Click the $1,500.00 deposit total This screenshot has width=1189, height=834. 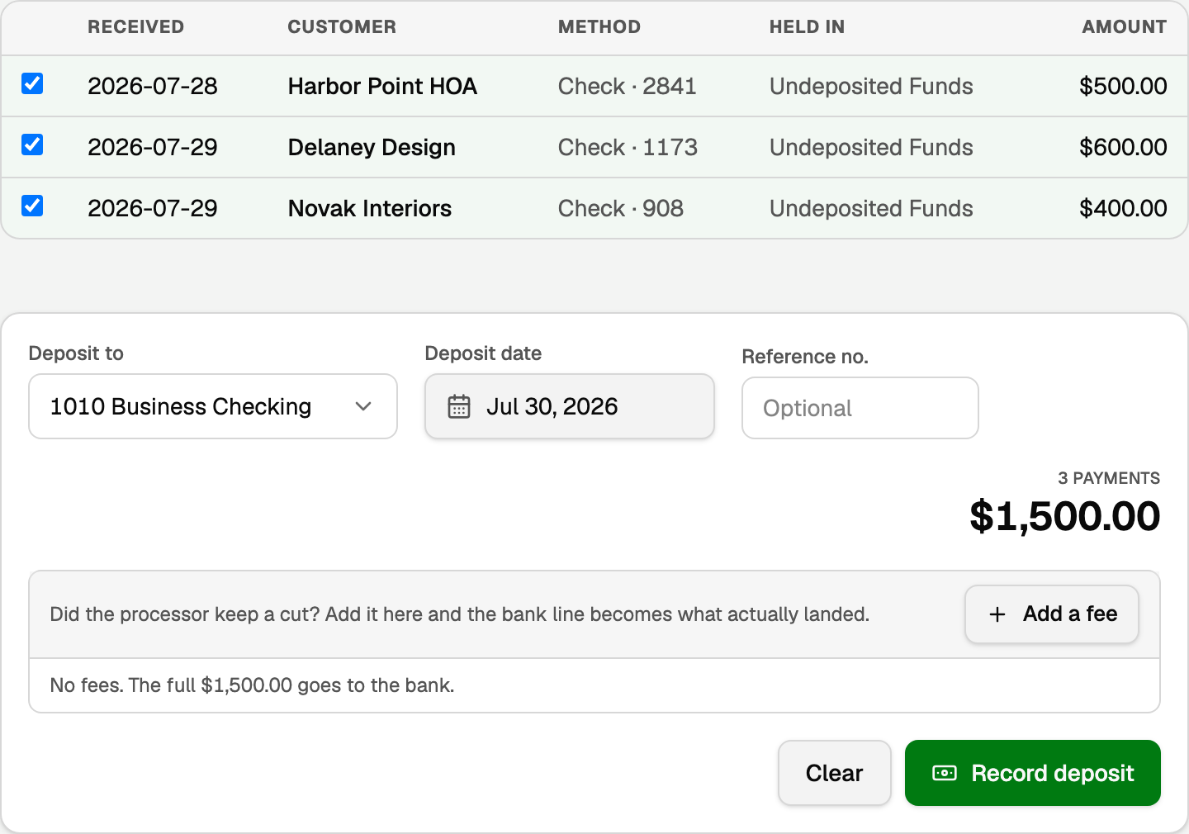(1065, 516)
